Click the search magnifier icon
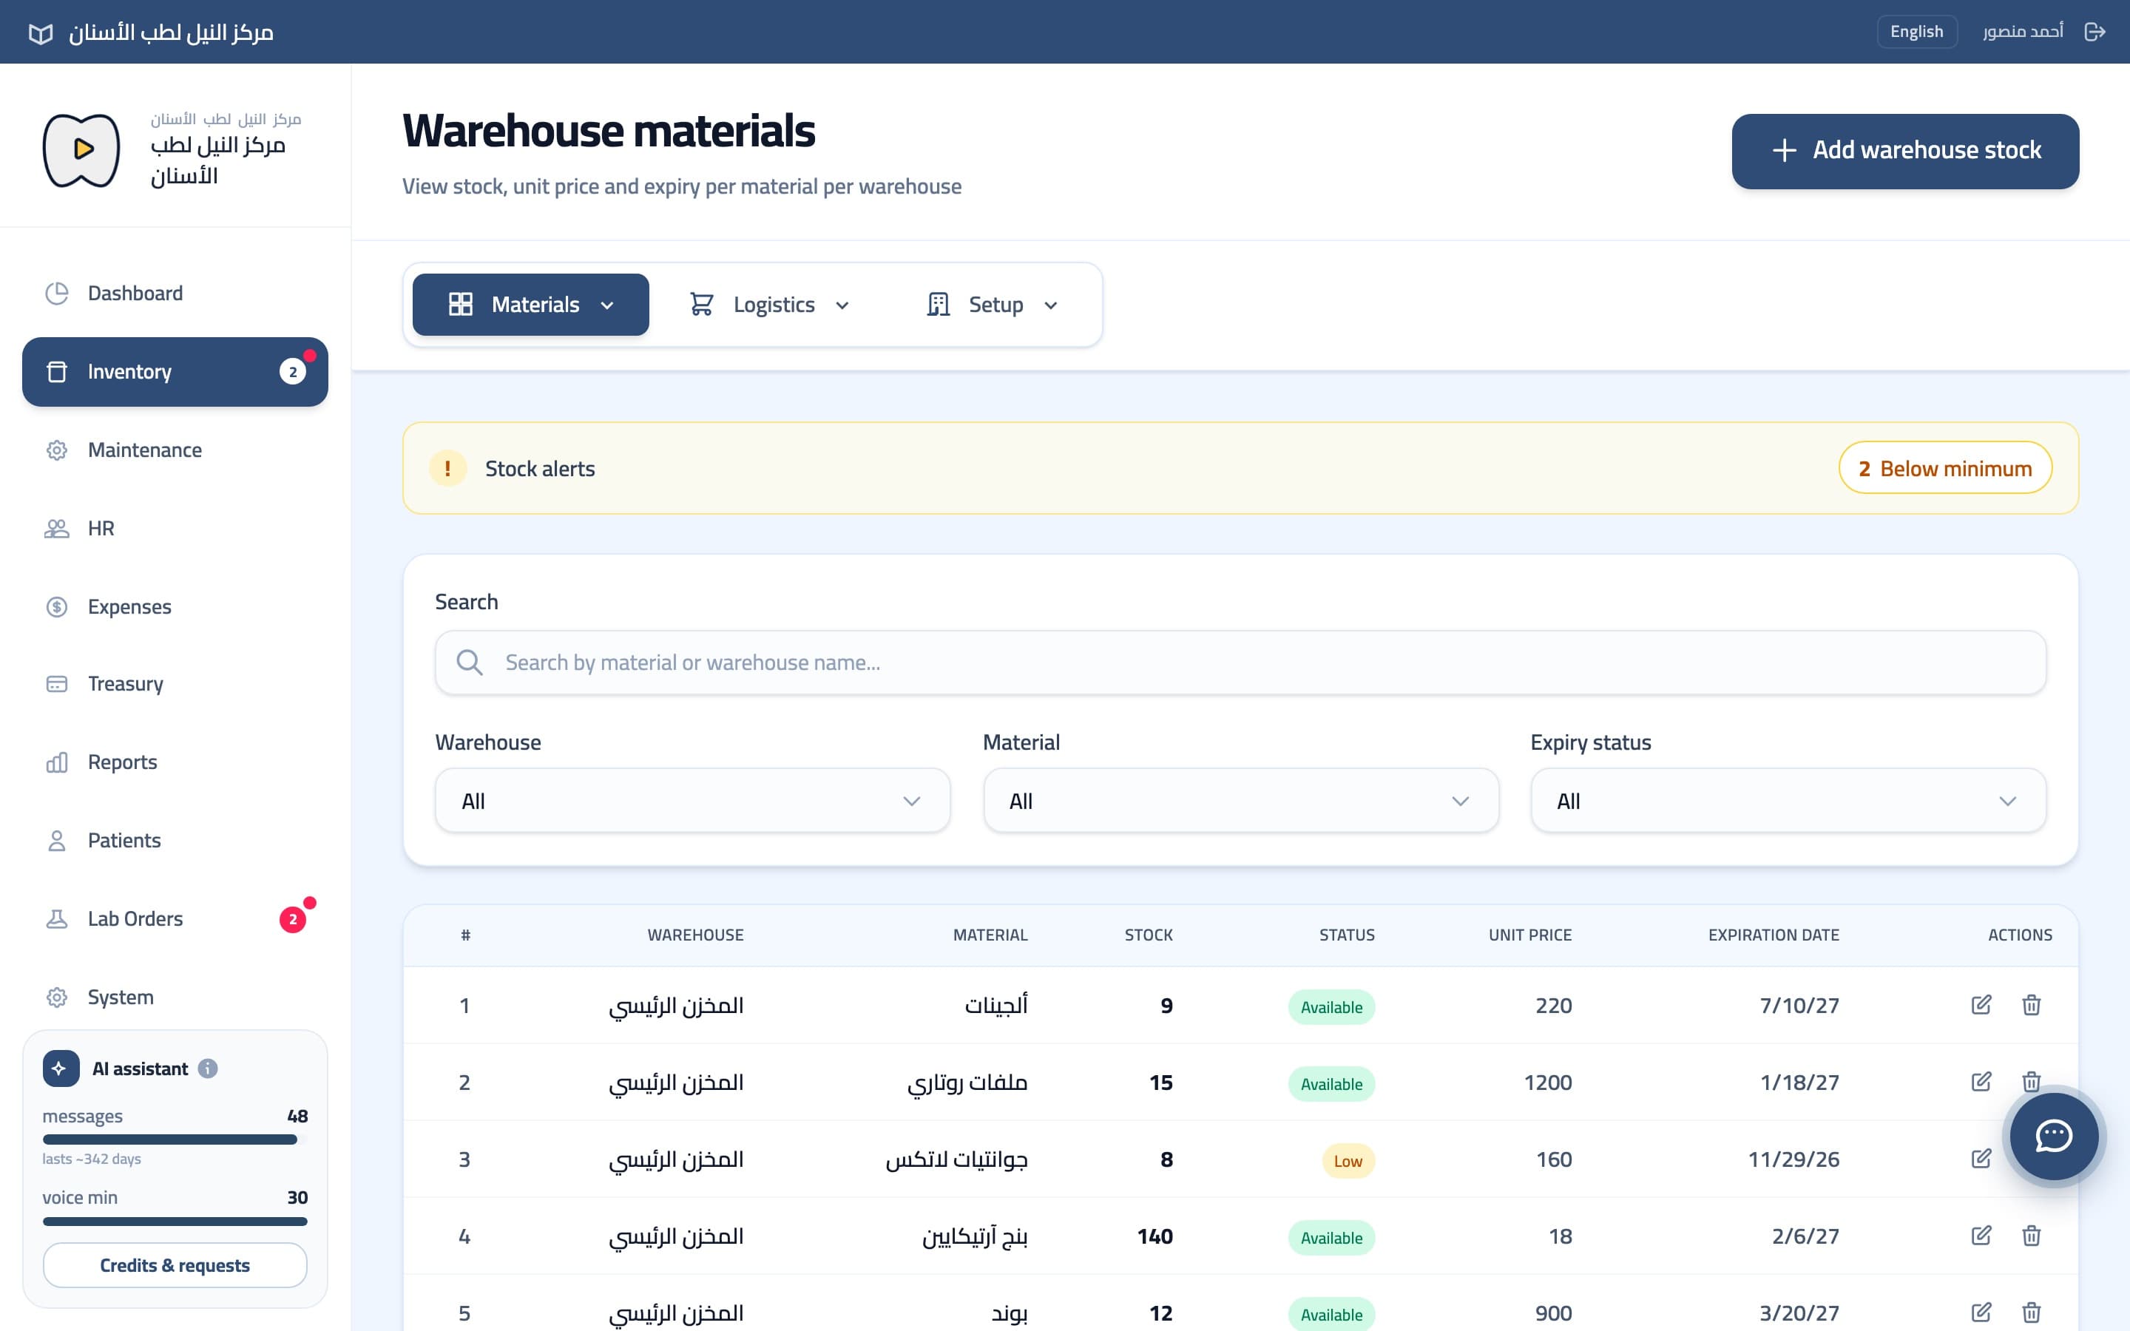 (469, 662)
